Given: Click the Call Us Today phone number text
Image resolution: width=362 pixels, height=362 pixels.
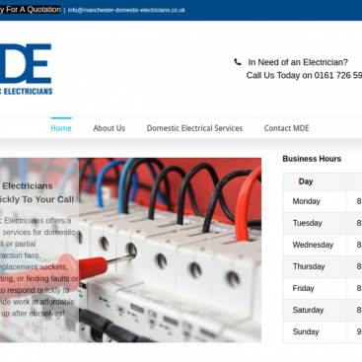Looking at the screenshot, I should [x=304, y=75].
